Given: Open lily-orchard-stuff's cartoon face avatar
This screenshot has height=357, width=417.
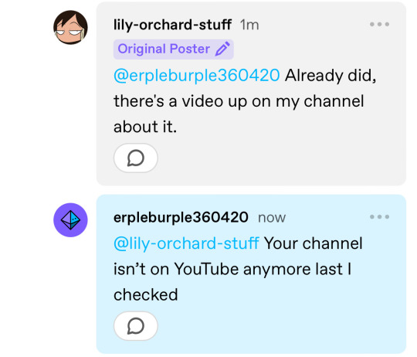Looking at the screenshot, I should coord(70,27).
